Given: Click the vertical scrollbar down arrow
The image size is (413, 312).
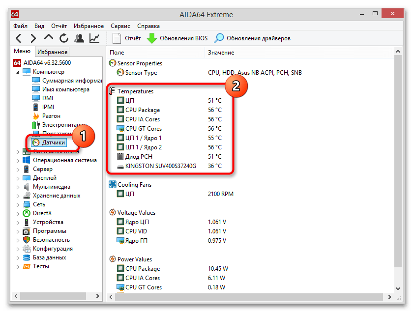Looking at the screenshot, I should tap(398, 289).
